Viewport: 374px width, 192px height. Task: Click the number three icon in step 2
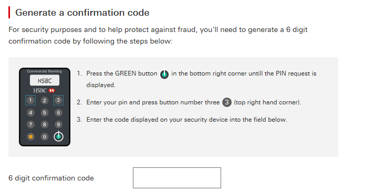pyautogui.click(x=227, y=102)
